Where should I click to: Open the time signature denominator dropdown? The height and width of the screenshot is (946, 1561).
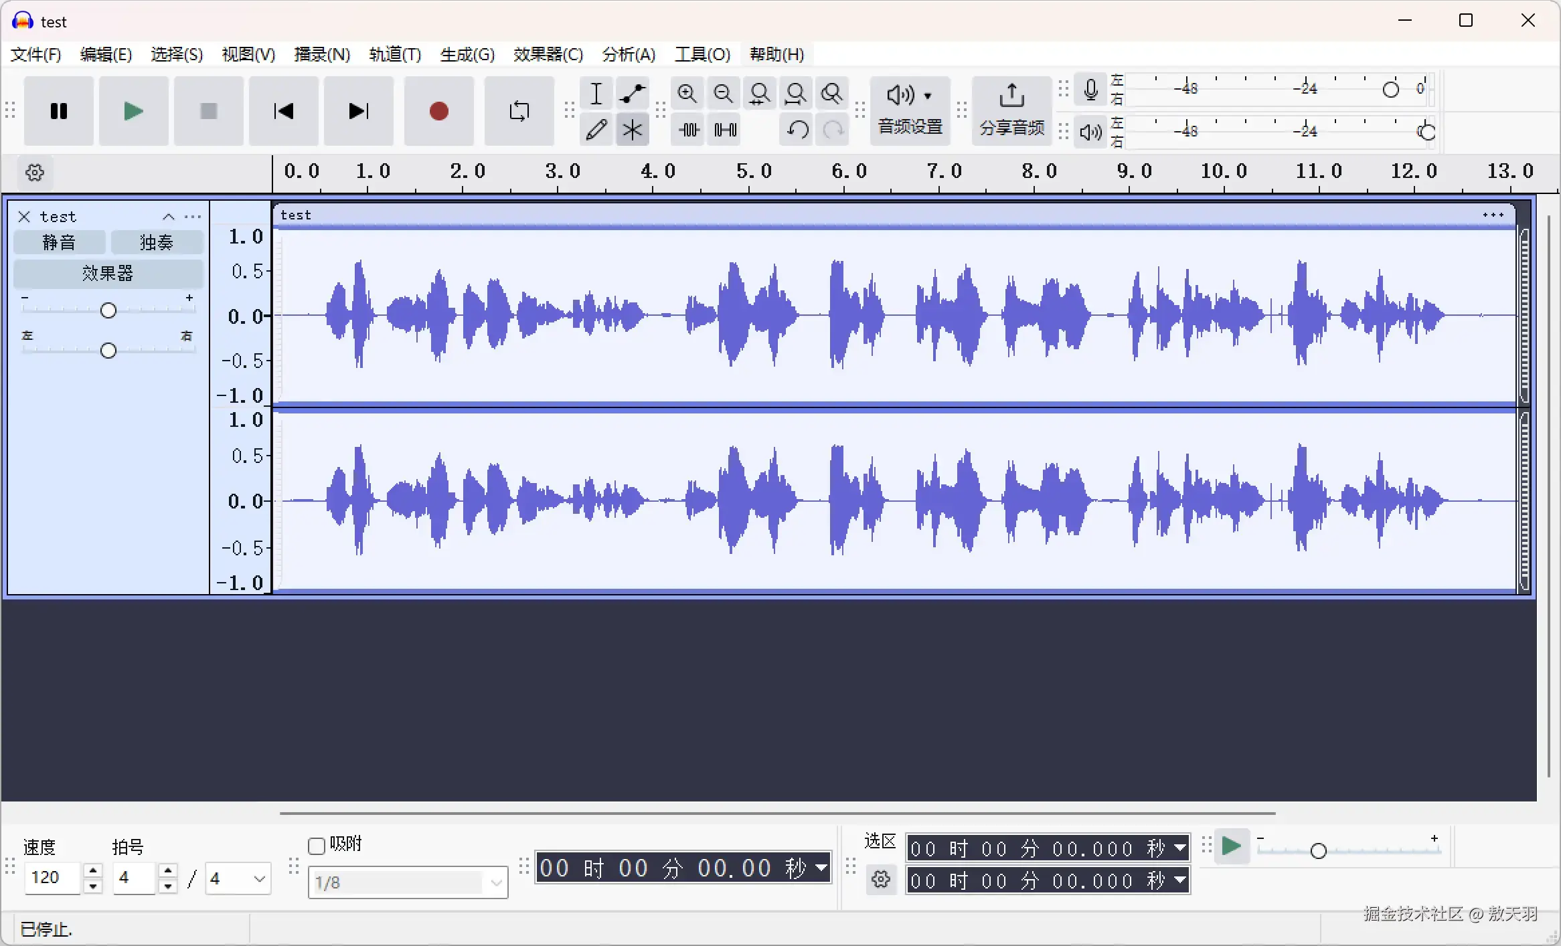click(x=259, y=878)
